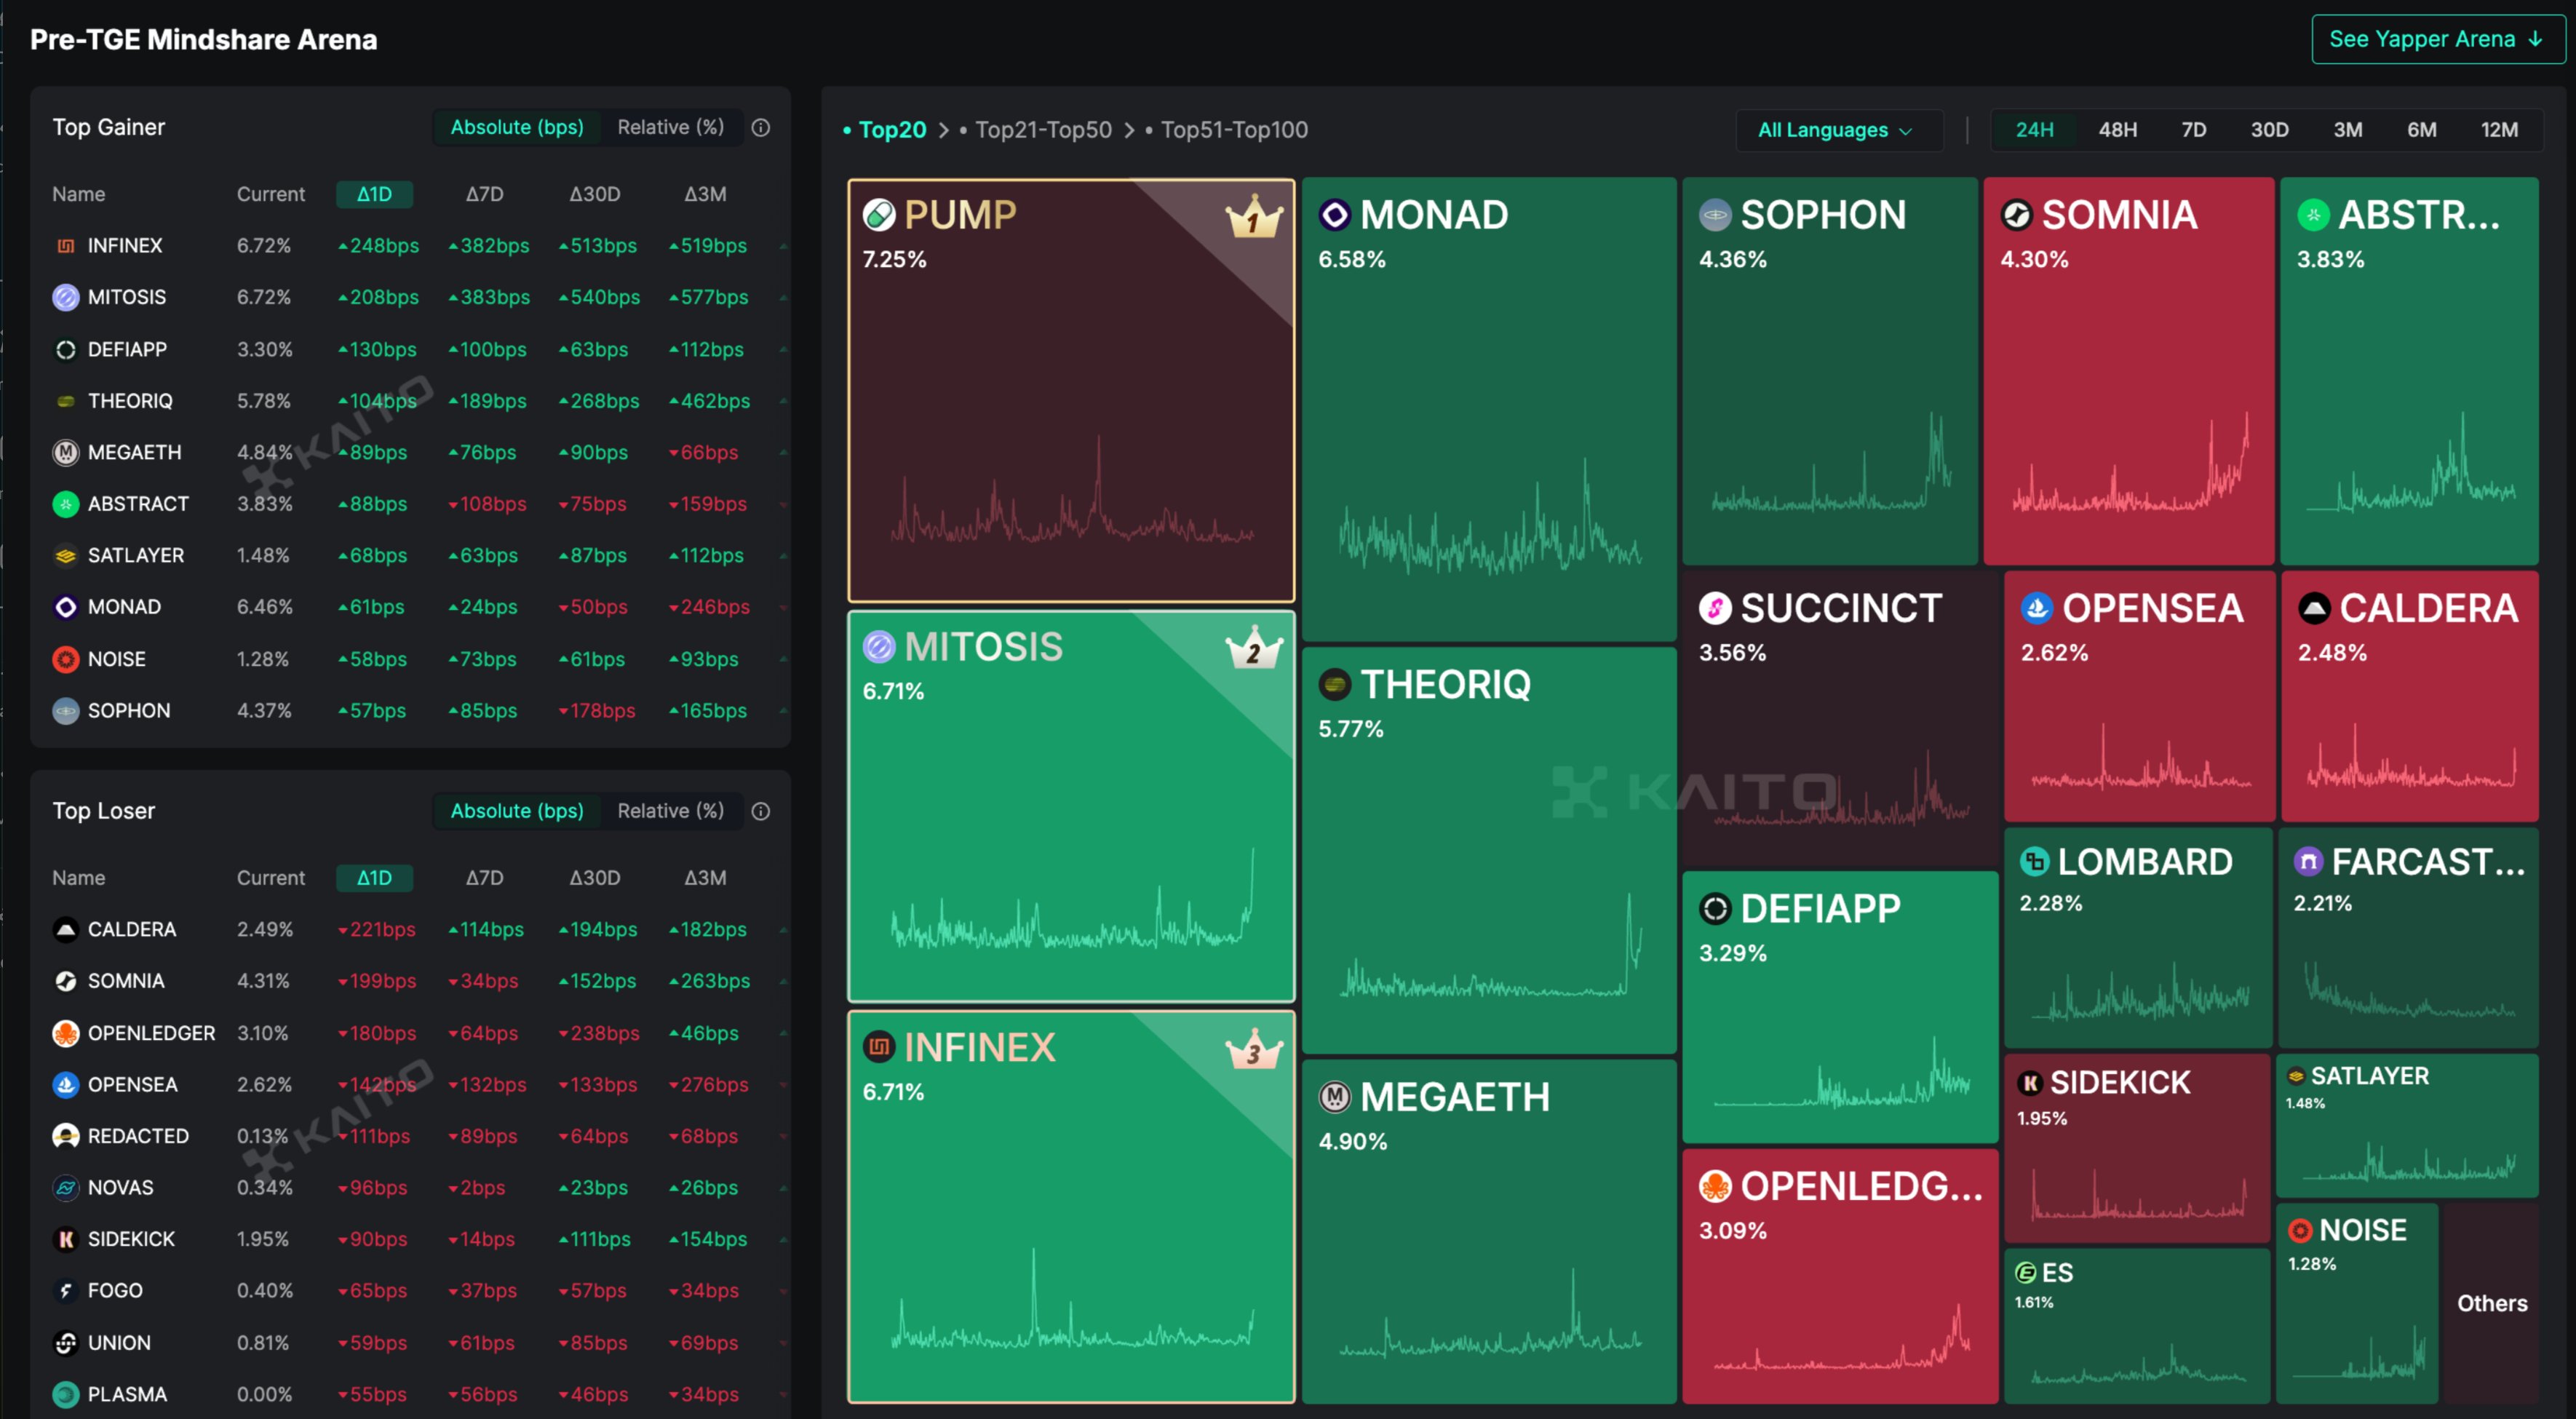Click the MITOSIS tile sparkline chart

(x=1072, y=897)
